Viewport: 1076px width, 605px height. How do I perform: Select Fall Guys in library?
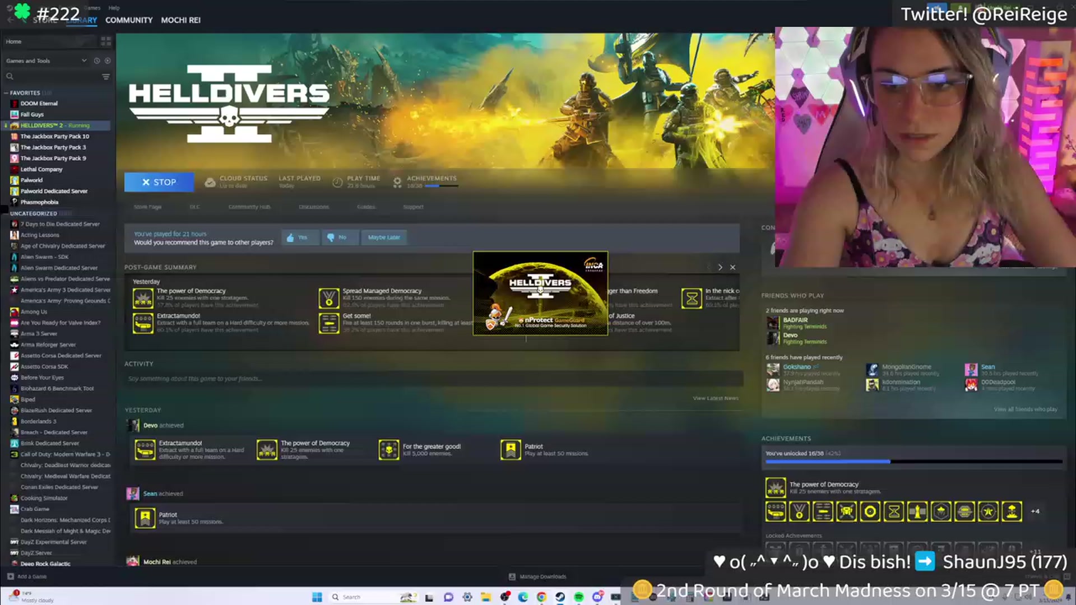tap(32, 114)
